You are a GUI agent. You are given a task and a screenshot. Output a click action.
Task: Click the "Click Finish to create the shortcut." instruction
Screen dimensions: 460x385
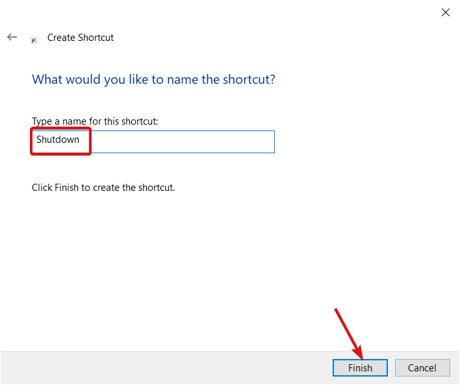pyautogui.click(x=103, y=188)
